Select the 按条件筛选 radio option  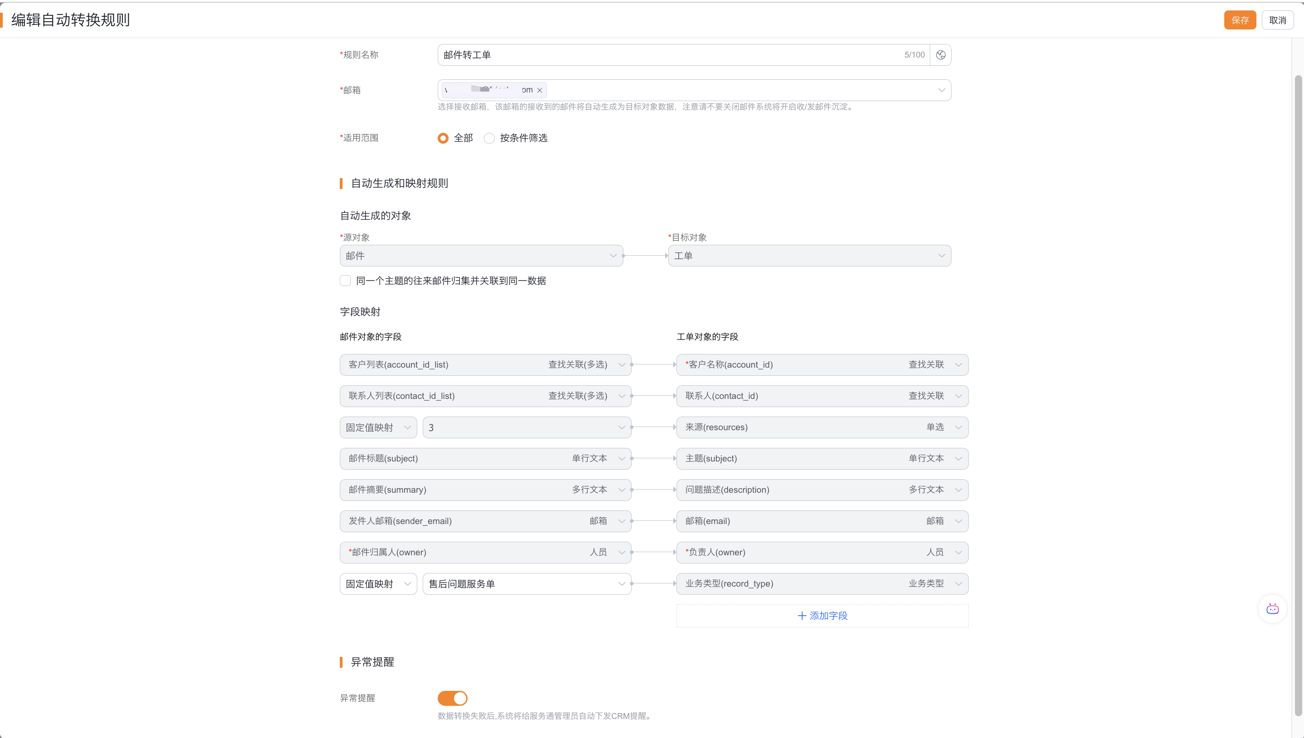tap(489, 138)
